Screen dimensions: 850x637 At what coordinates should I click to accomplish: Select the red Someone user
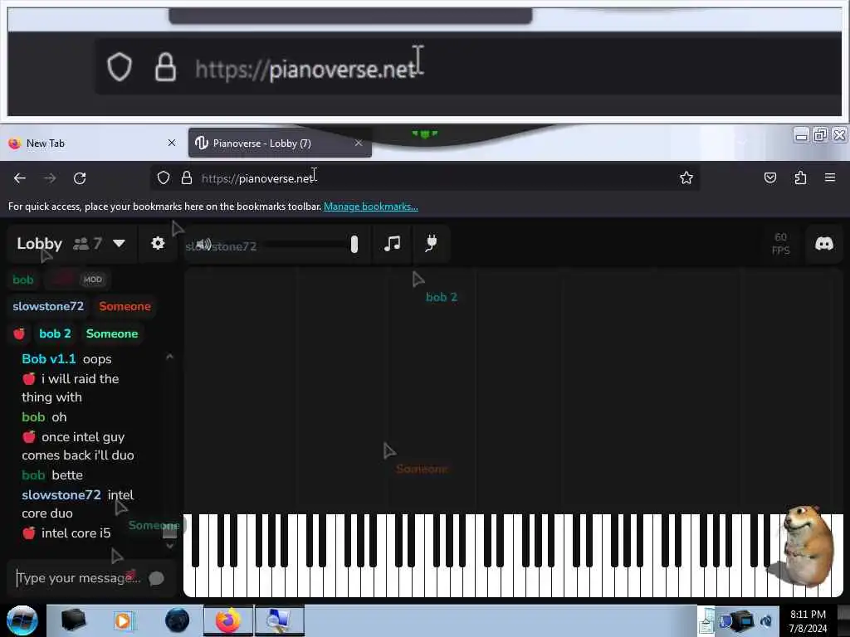pos(125,306)
